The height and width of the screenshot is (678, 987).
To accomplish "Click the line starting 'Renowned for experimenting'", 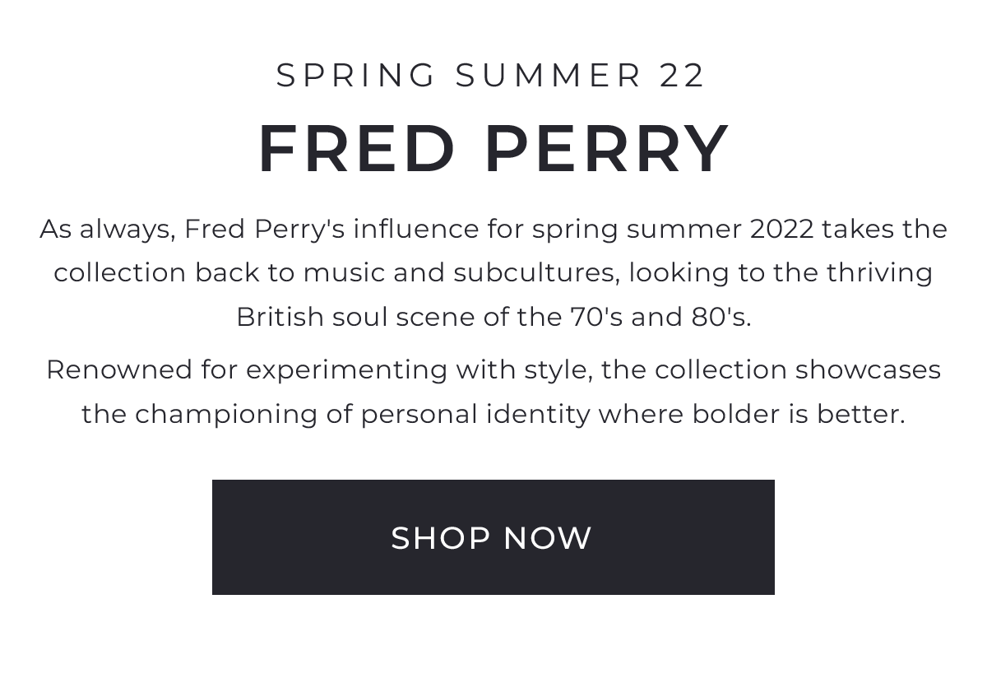I will [493, 369].
